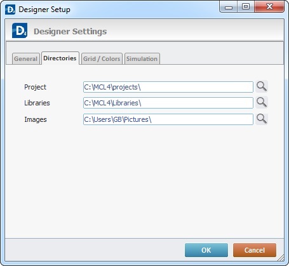Click the resize grip at dialog corner
The height and width of the screenshot is (266, 289).
281,258
